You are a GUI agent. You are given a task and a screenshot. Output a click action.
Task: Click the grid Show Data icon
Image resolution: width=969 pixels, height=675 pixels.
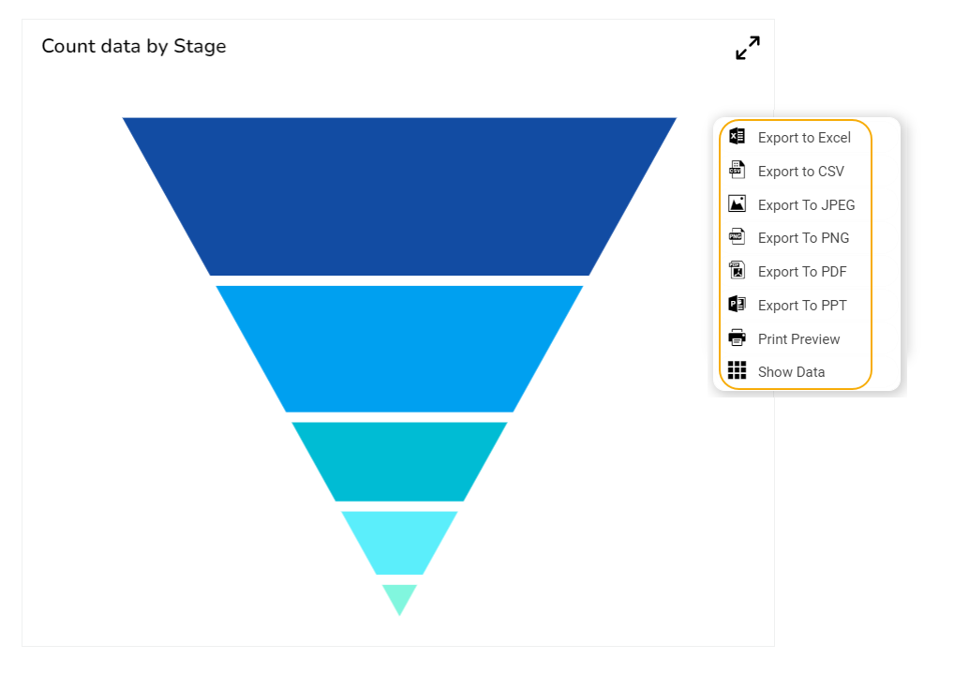[738, 371]
